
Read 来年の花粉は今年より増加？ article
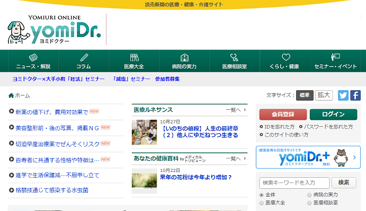pyautogui.click(x=196, y=177)
